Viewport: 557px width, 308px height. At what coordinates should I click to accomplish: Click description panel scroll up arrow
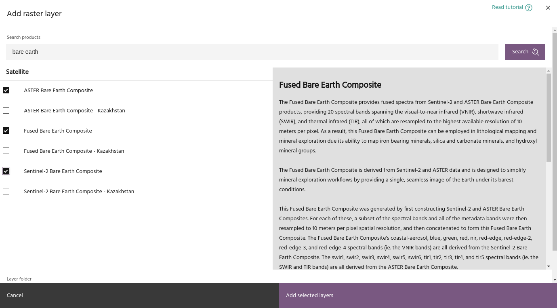click(x=549, y=71)
